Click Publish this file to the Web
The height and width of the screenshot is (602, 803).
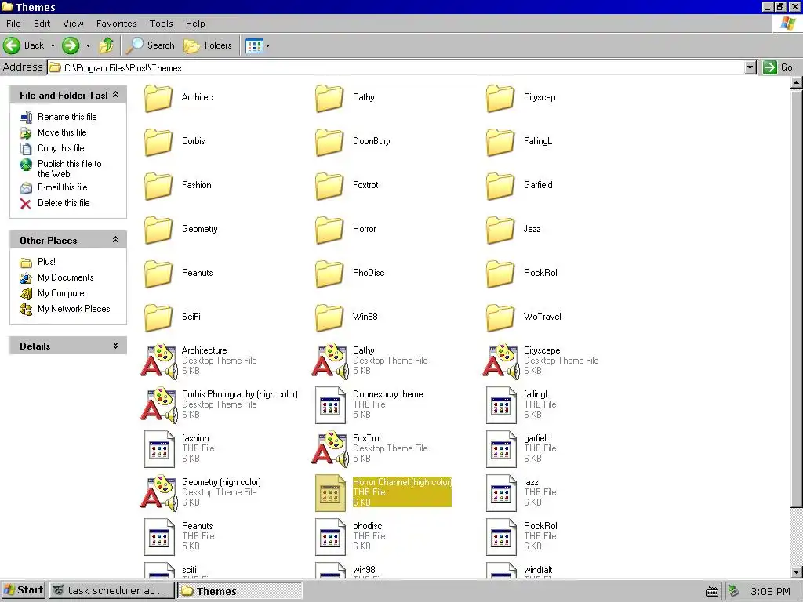[70, 169]
